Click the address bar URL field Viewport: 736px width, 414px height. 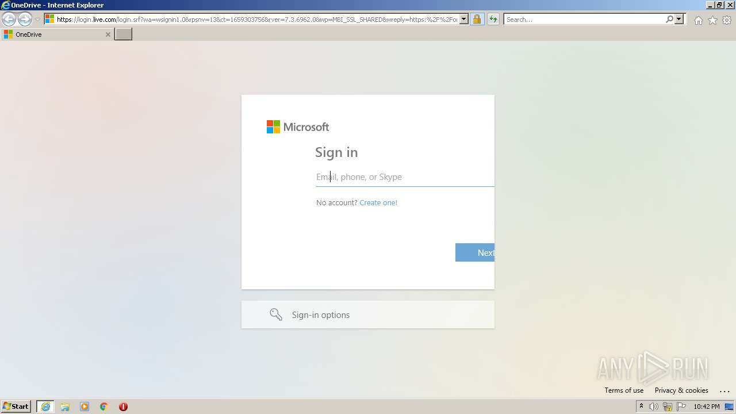tap(257, 20)
